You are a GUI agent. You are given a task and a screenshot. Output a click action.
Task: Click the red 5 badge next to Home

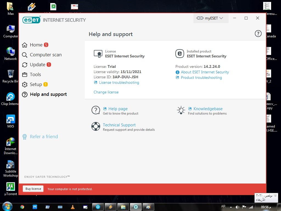46,45
